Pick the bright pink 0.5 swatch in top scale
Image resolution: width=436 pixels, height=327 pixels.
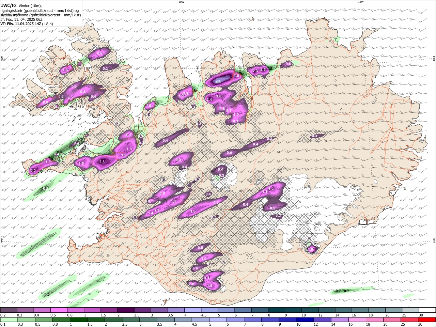59,310
